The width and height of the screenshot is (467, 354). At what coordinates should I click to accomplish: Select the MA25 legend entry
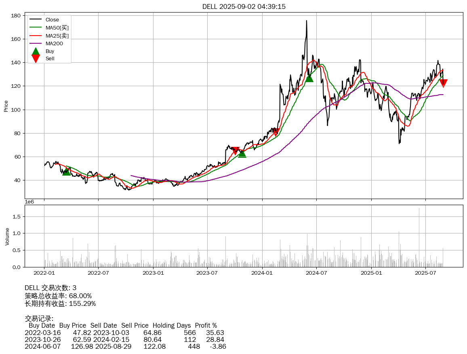57,36
